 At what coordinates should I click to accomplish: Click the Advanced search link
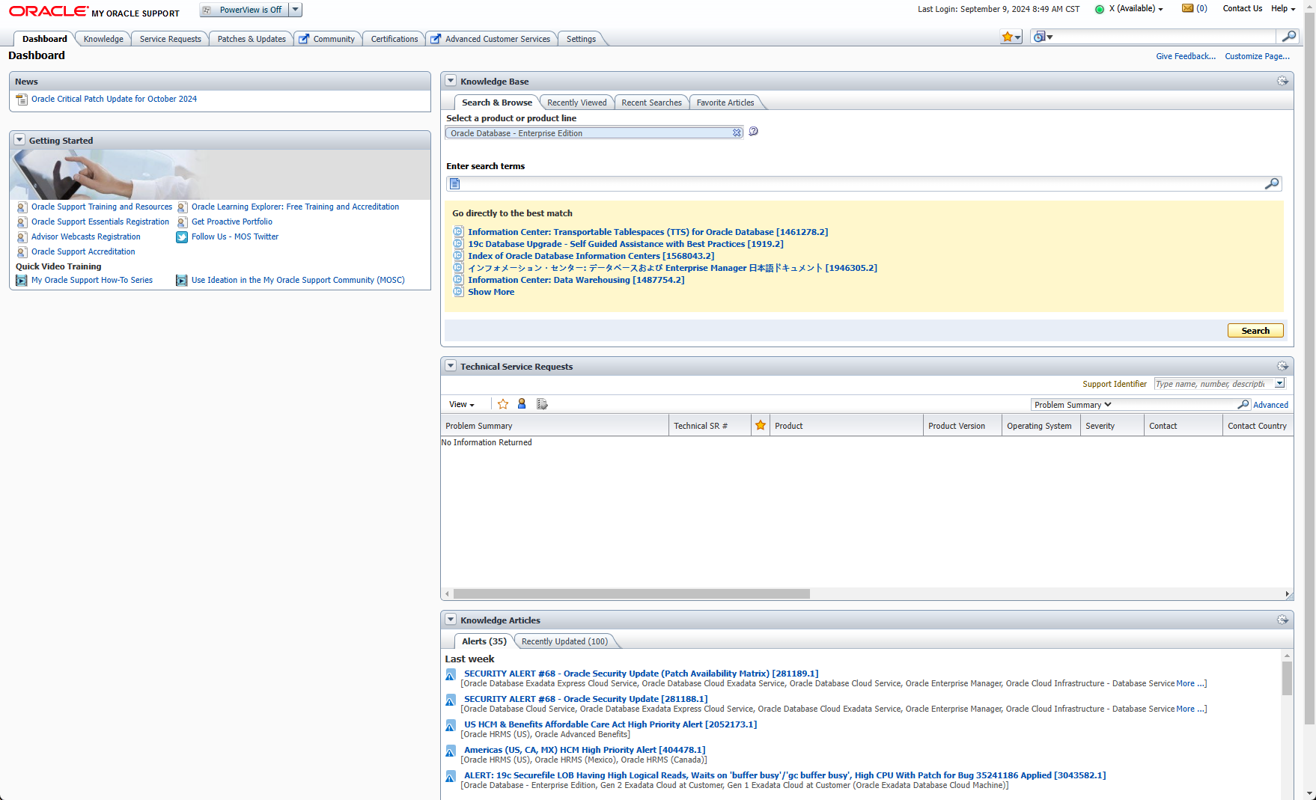[1271, 405]
